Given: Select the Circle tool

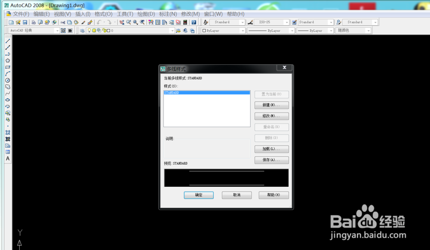Looking at the screenshot, I should coord(8,80).
